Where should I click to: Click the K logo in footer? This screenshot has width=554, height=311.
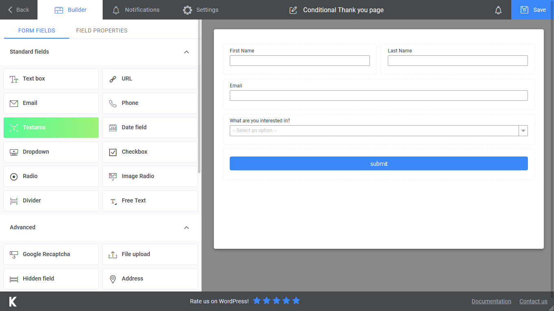[13, 301]
